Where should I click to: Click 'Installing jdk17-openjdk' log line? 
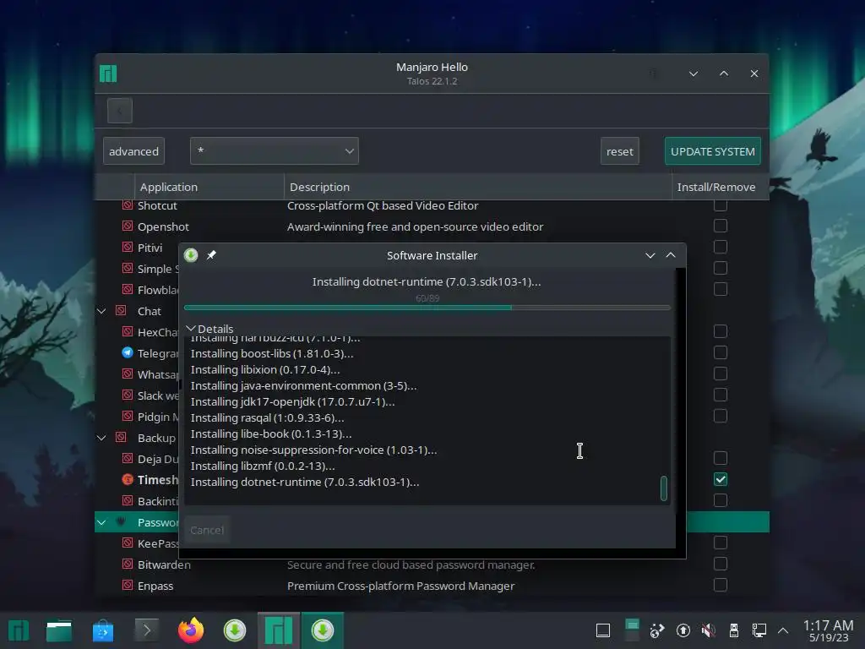[x=292, y=401]
